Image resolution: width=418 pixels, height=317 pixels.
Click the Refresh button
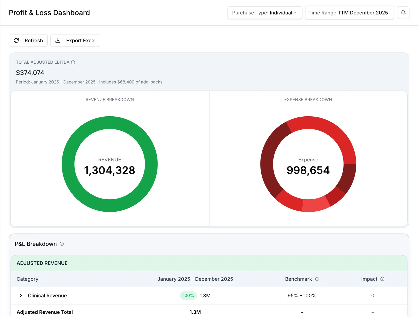(28, 40)
